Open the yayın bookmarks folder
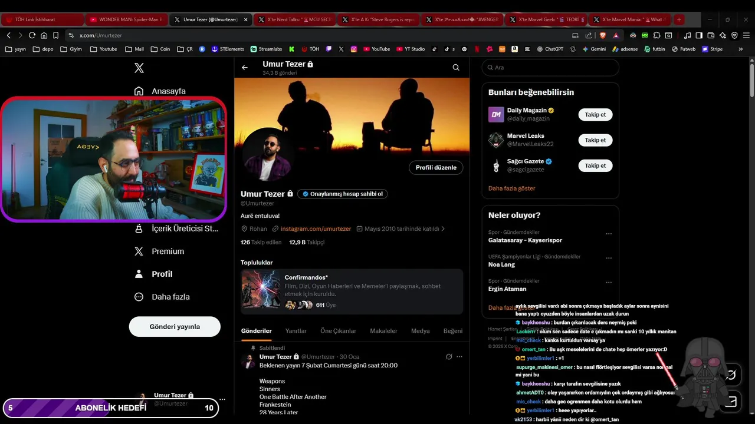The width and height of the screenshot is (755, 424). click(x=15, y=49)
